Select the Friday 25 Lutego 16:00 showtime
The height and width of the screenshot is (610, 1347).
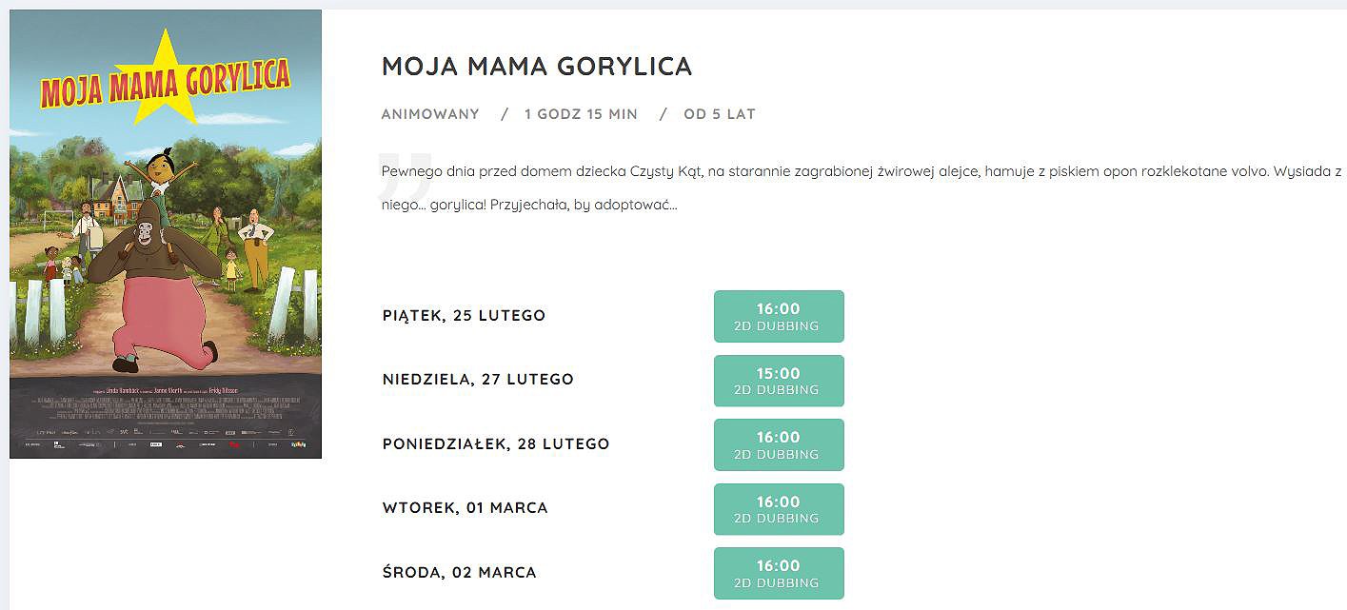click(779, 316)
